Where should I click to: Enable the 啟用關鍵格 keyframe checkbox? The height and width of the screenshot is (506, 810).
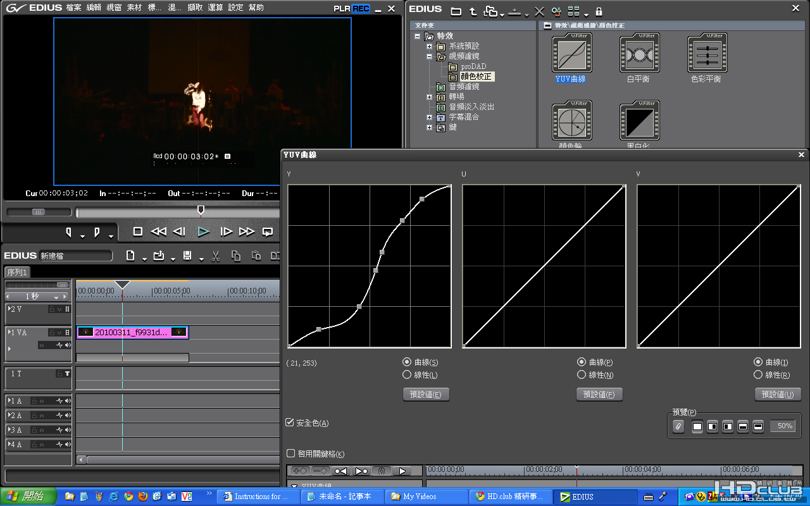[291, 454]
